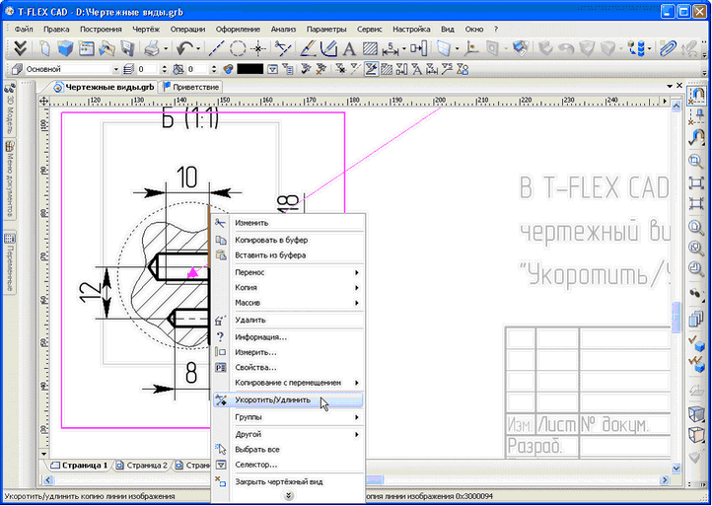Click the double chevron toolbar expand icon
The width and height of the screenshot is (712, 506).
tap(20, 48)
